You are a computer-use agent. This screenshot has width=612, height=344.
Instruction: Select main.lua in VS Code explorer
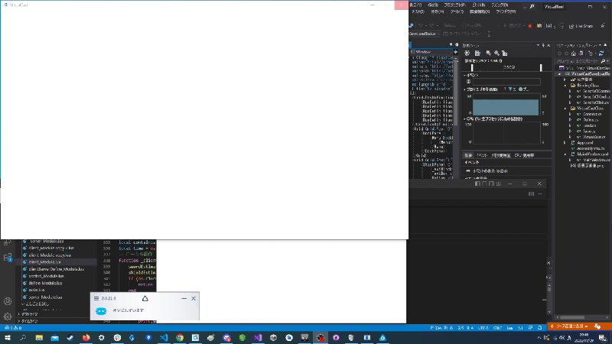(x=36, y=290)
